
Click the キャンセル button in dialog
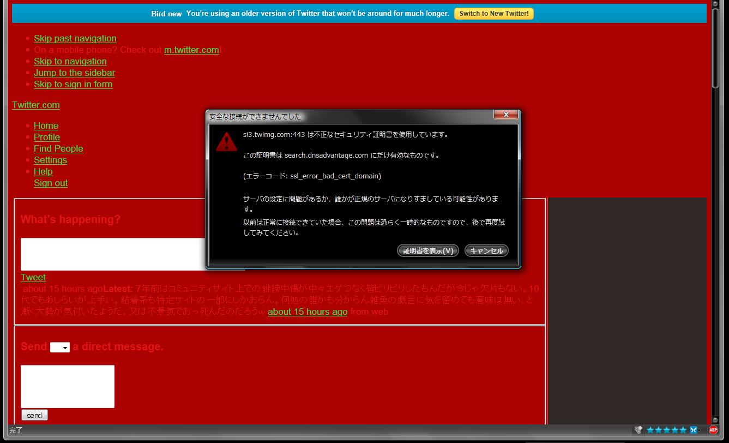tap(486, 250)
